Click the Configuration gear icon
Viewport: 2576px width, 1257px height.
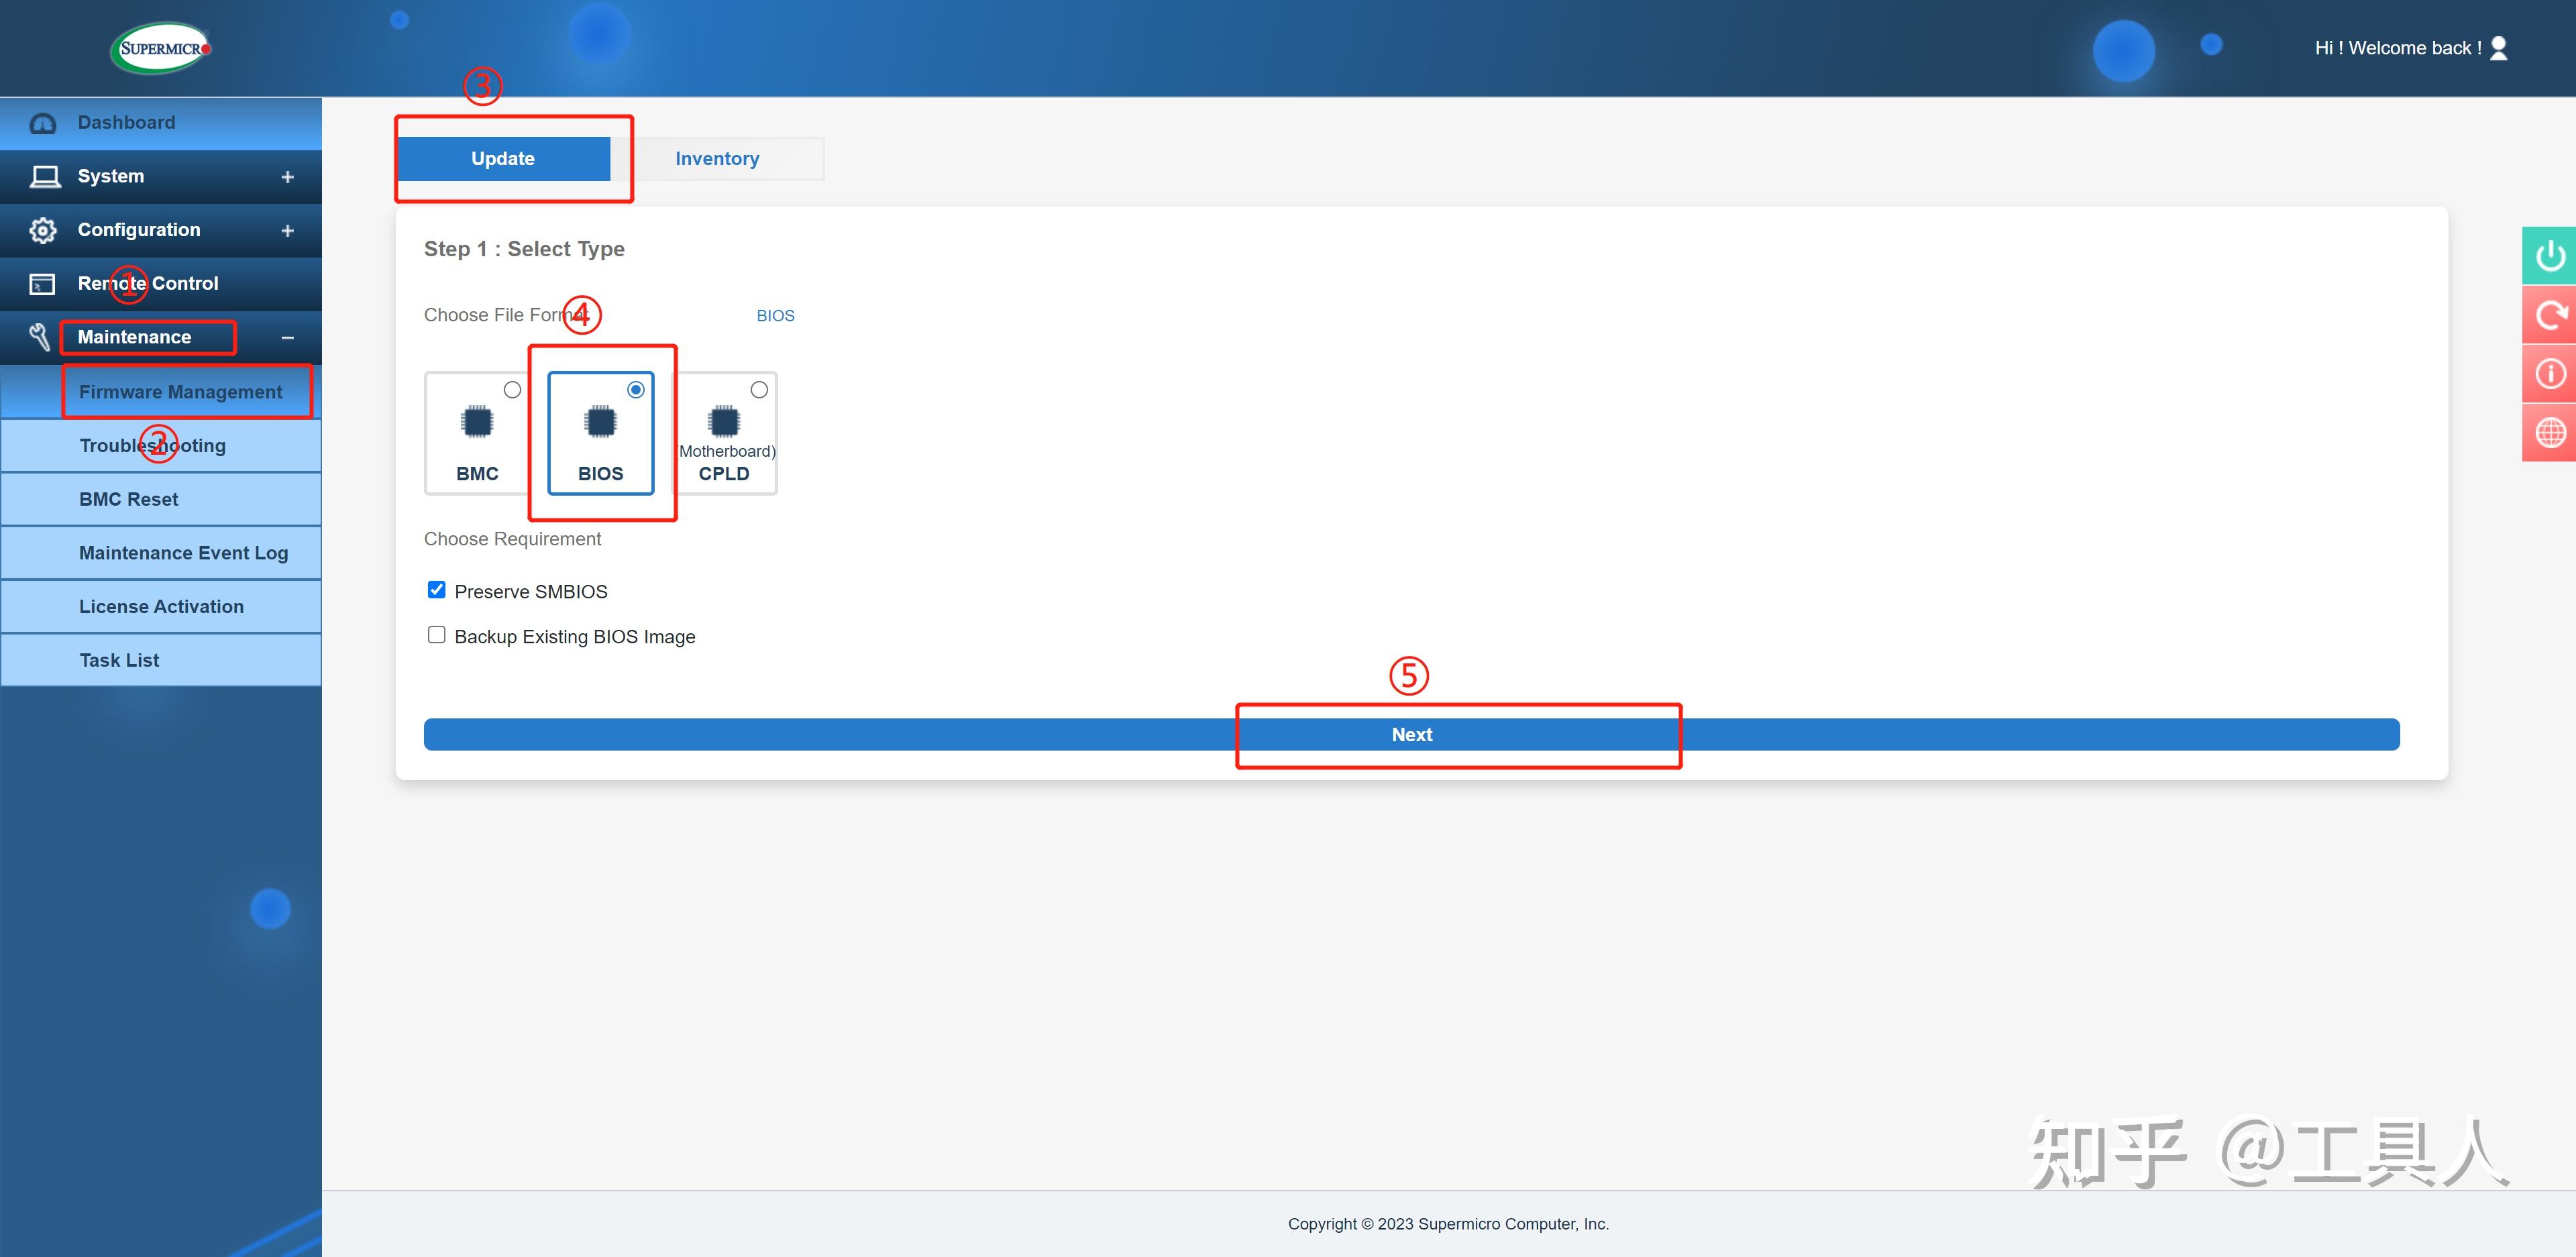tap(43, 230)
